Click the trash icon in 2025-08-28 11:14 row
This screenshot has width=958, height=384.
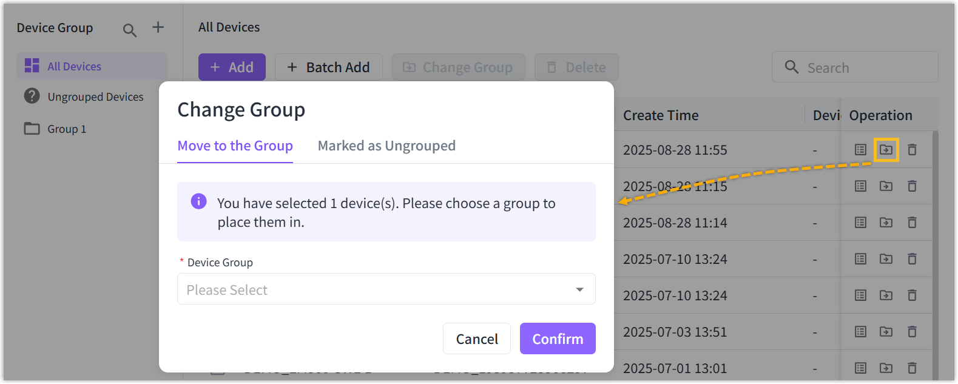tap(912, 223)
